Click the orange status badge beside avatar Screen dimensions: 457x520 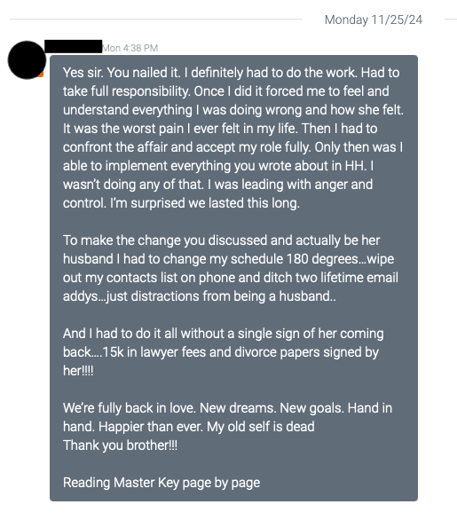(41, 74)
